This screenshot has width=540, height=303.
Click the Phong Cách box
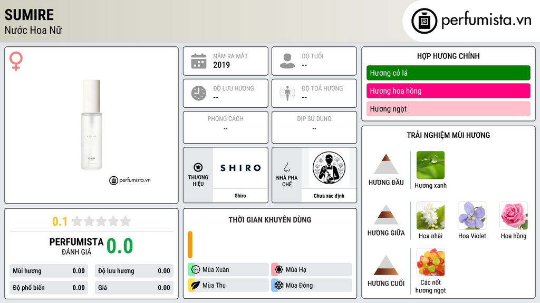point(226,127)
